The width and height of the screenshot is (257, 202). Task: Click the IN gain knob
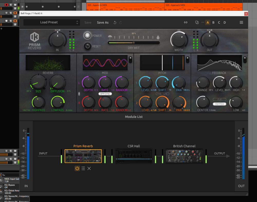click(x=57, y=40)
